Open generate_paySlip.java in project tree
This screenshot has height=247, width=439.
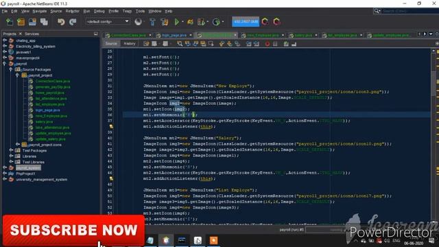(53, 87)
